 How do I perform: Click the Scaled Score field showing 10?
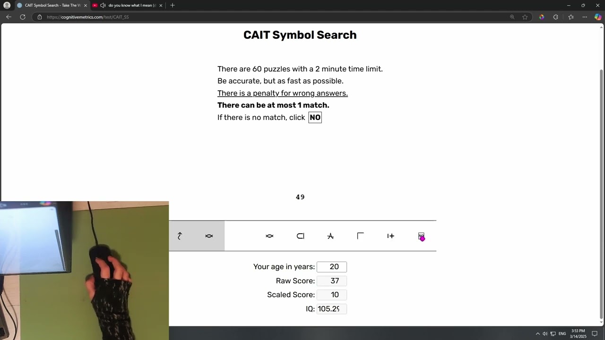[332, 295]
